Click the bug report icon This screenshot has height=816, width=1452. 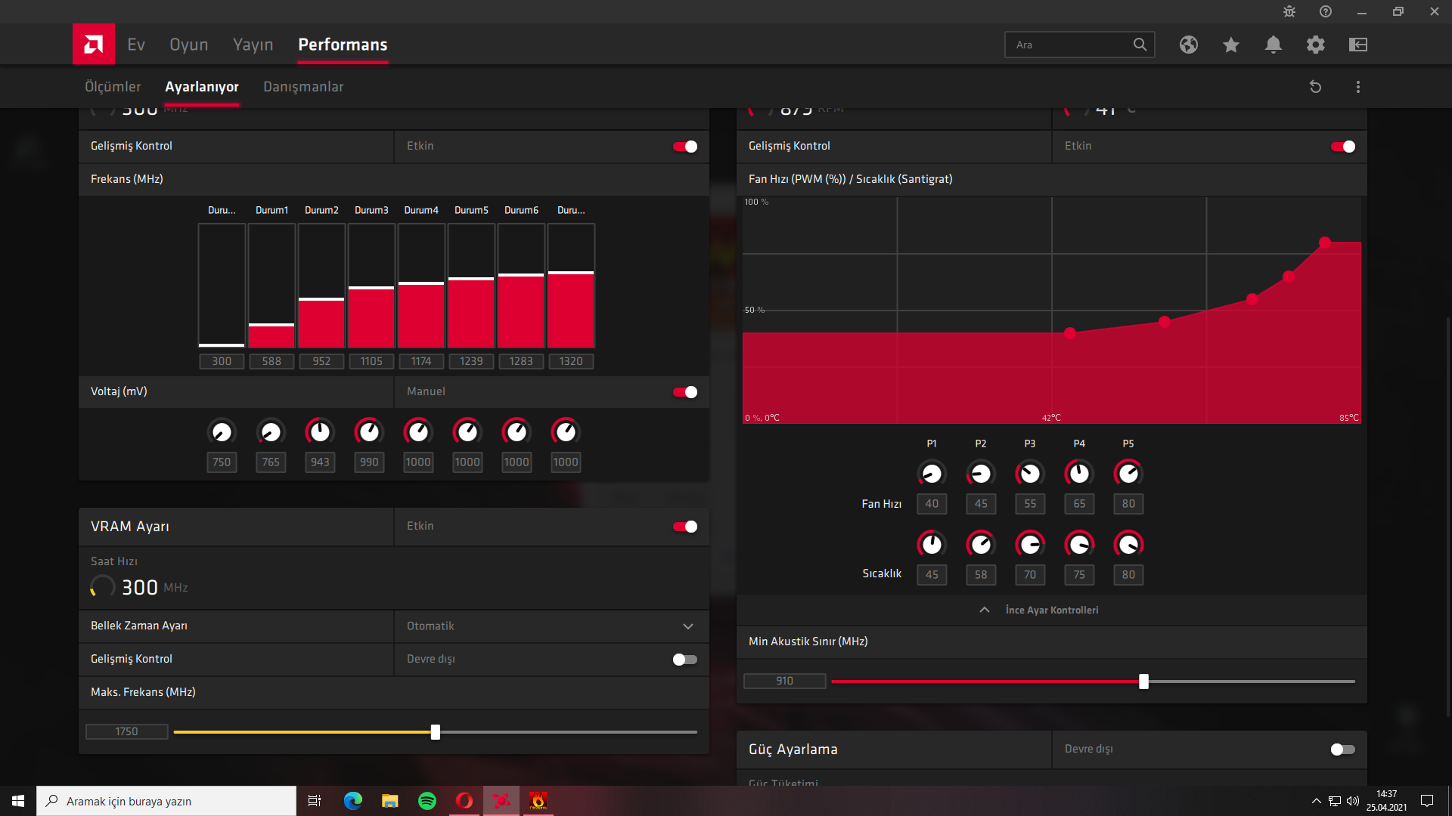1289,11
